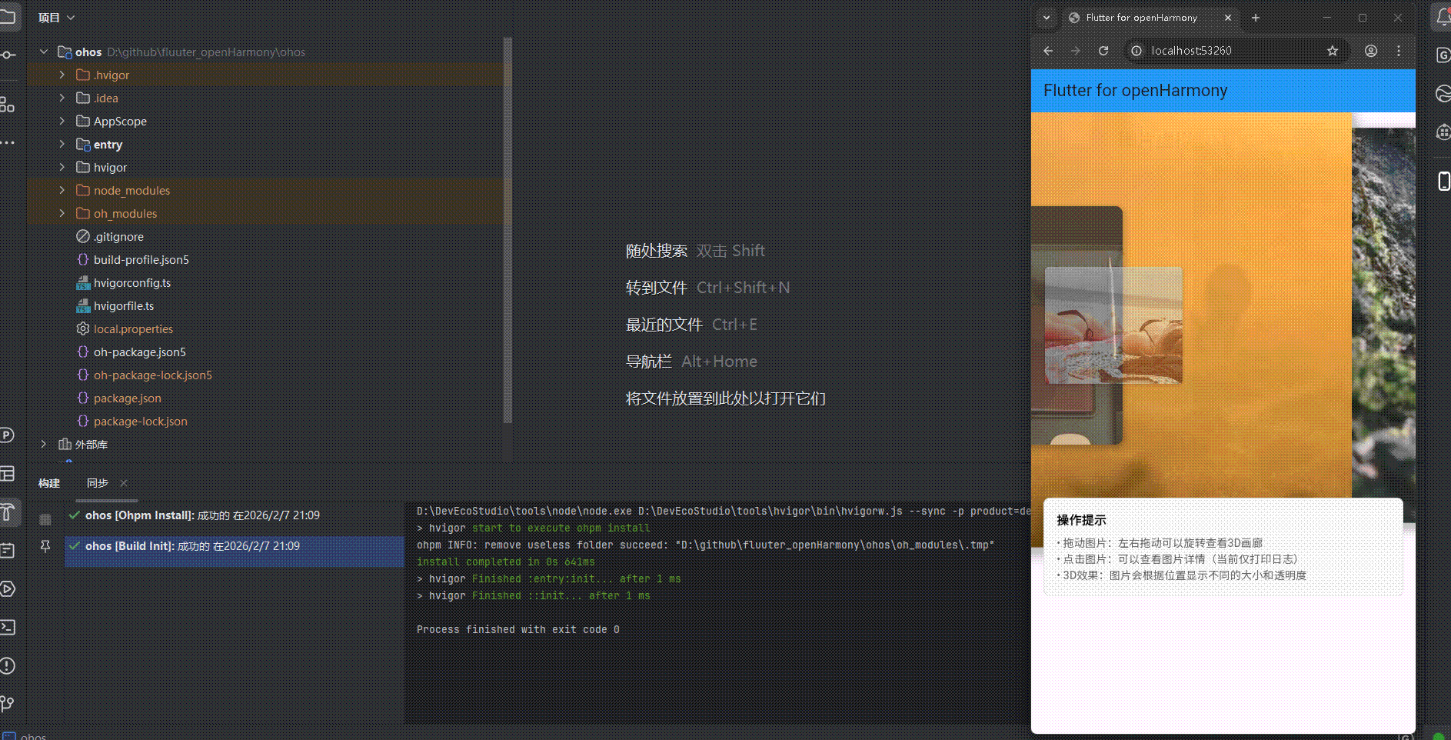Click the localhost:53260 address bar
This screenshot has height=740, width=1451.
tap(1237, 51)
